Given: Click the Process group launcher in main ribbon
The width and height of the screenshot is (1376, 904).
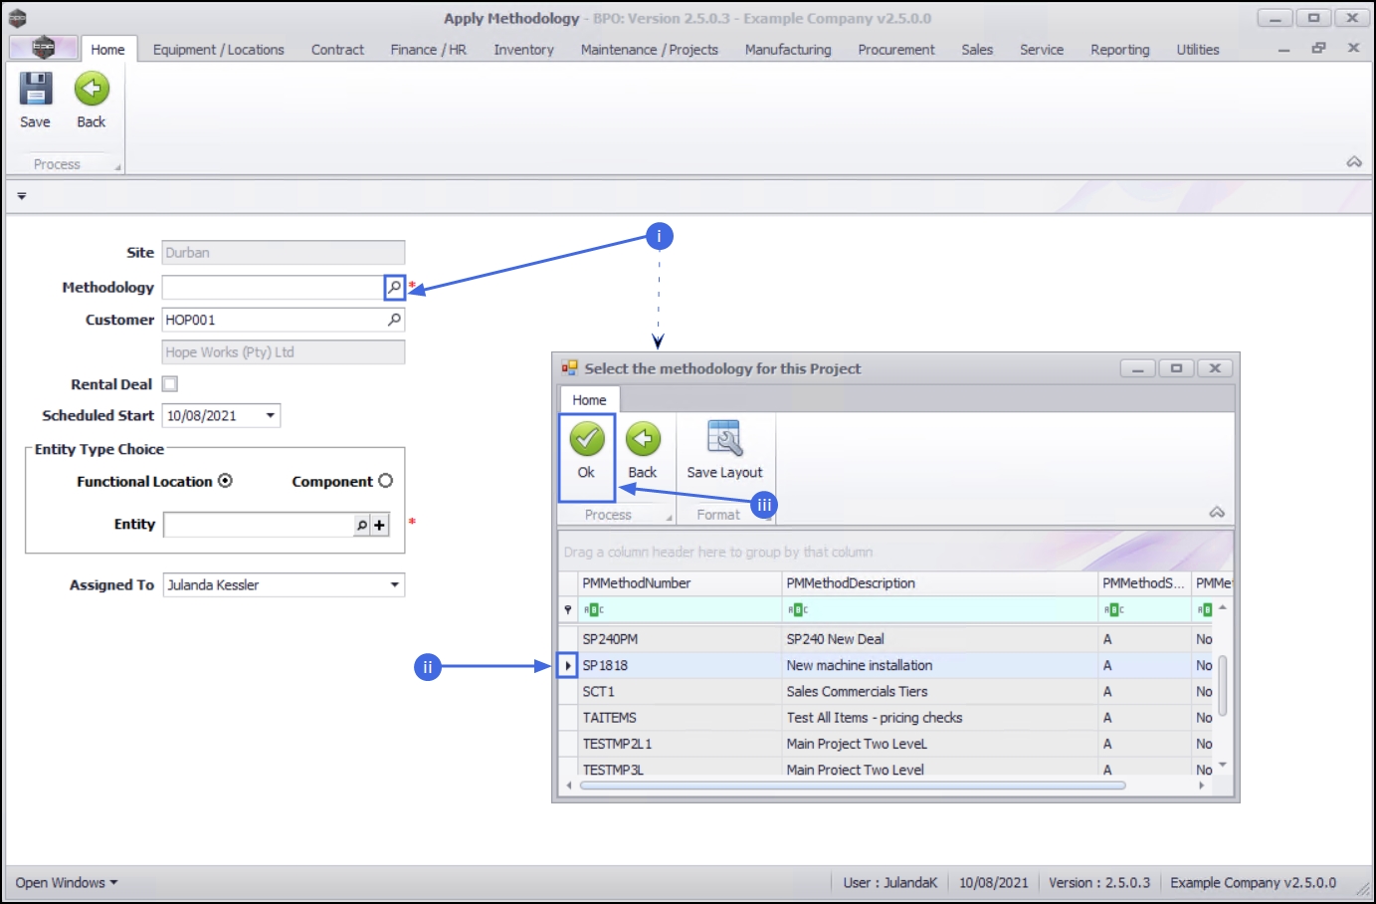Looking at the screenshot, I should 117,167.
